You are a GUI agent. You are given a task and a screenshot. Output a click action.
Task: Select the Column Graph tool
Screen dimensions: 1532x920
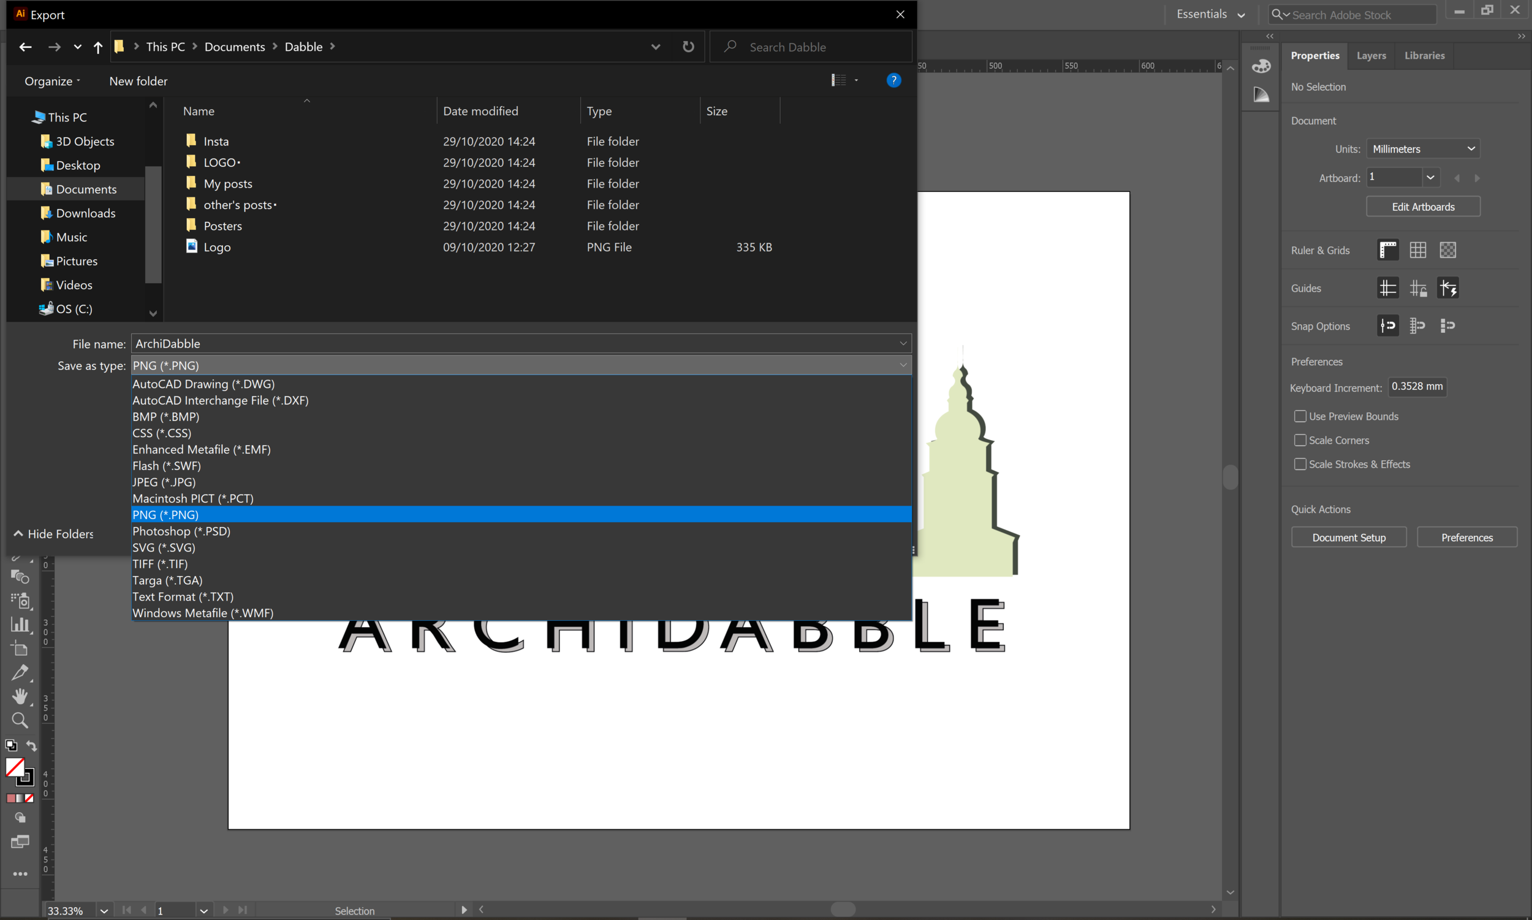click(20, 625)
